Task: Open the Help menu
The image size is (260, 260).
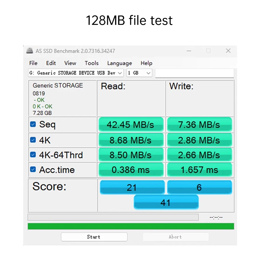Action: [146, 63]
